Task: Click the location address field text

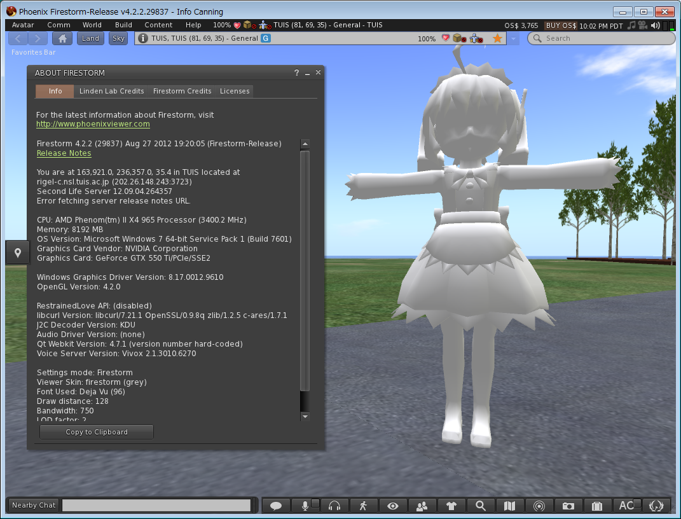Action: pyautogui.click(x=204, y=38)
